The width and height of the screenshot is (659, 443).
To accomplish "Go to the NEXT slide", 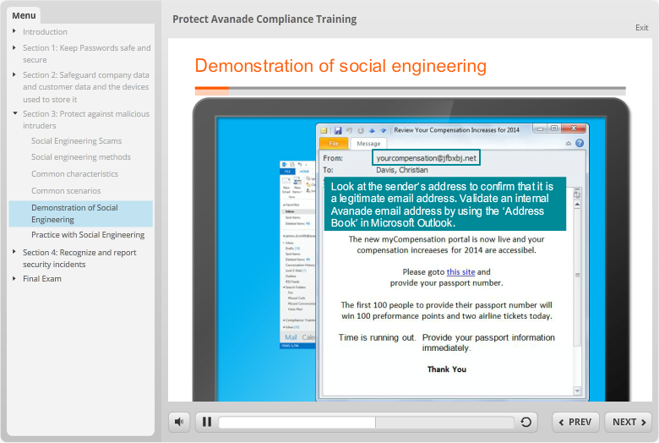I will 629,422.
